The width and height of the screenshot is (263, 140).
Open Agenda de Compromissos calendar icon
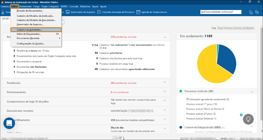138,12
